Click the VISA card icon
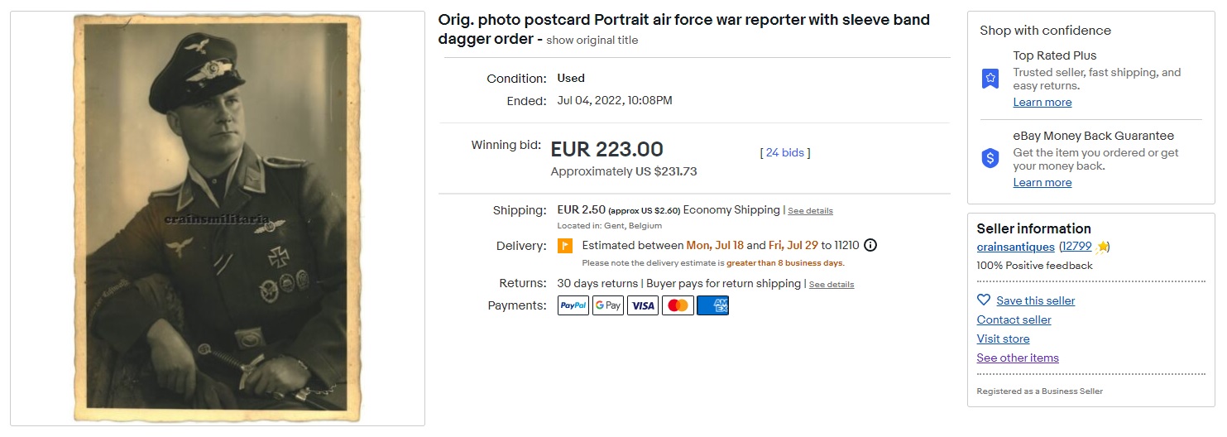1227x437 pixels. (x=643, y=305)
